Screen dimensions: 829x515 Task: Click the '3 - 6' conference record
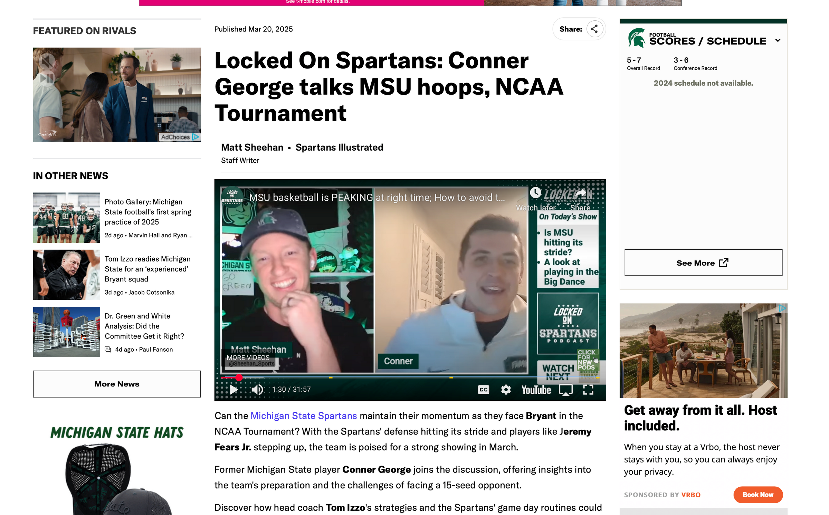pos(681,60)
